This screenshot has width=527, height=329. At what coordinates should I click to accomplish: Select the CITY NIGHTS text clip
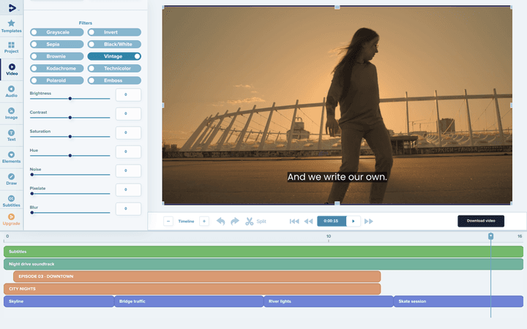coord(193,289)
